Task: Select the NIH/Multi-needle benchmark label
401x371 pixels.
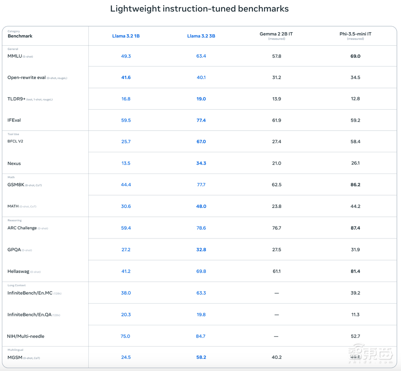Action: (26, 336)
